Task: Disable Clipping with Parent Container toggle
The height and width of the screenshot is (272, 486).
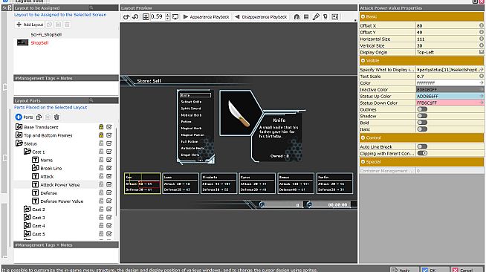Action: 422,153
